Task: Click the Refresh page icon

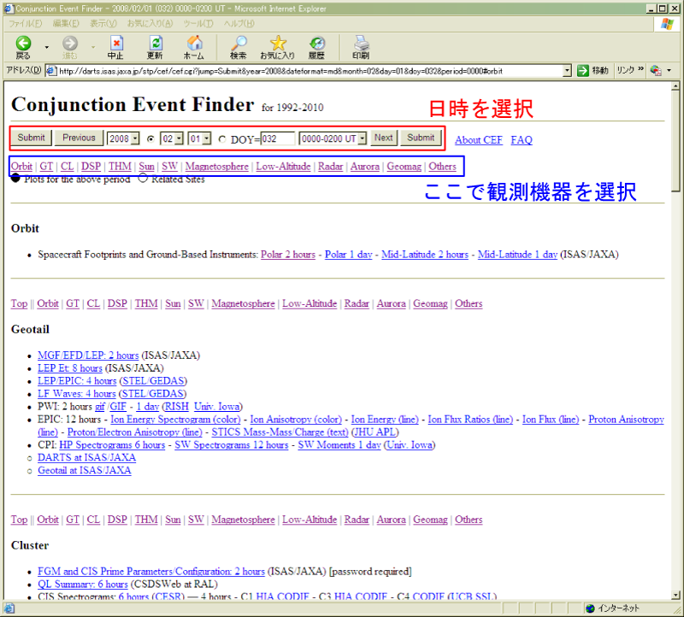Action: (156, 44)
